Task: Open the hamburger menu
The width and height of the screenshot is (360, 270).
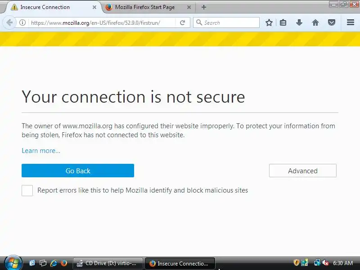Action: [351, 22]
